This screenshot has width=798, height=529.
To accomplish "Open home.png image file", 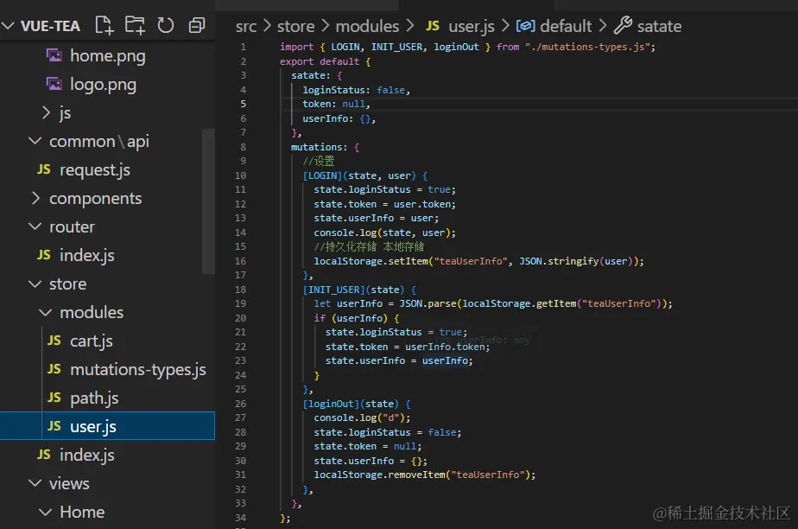I will tap(107, 55).
